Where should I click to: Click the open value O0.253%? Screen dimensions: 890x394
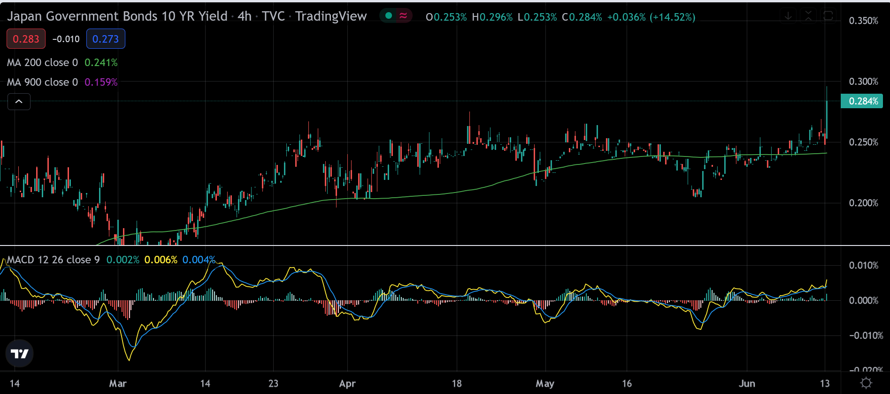pyautogui.click(x=446, y=17)
